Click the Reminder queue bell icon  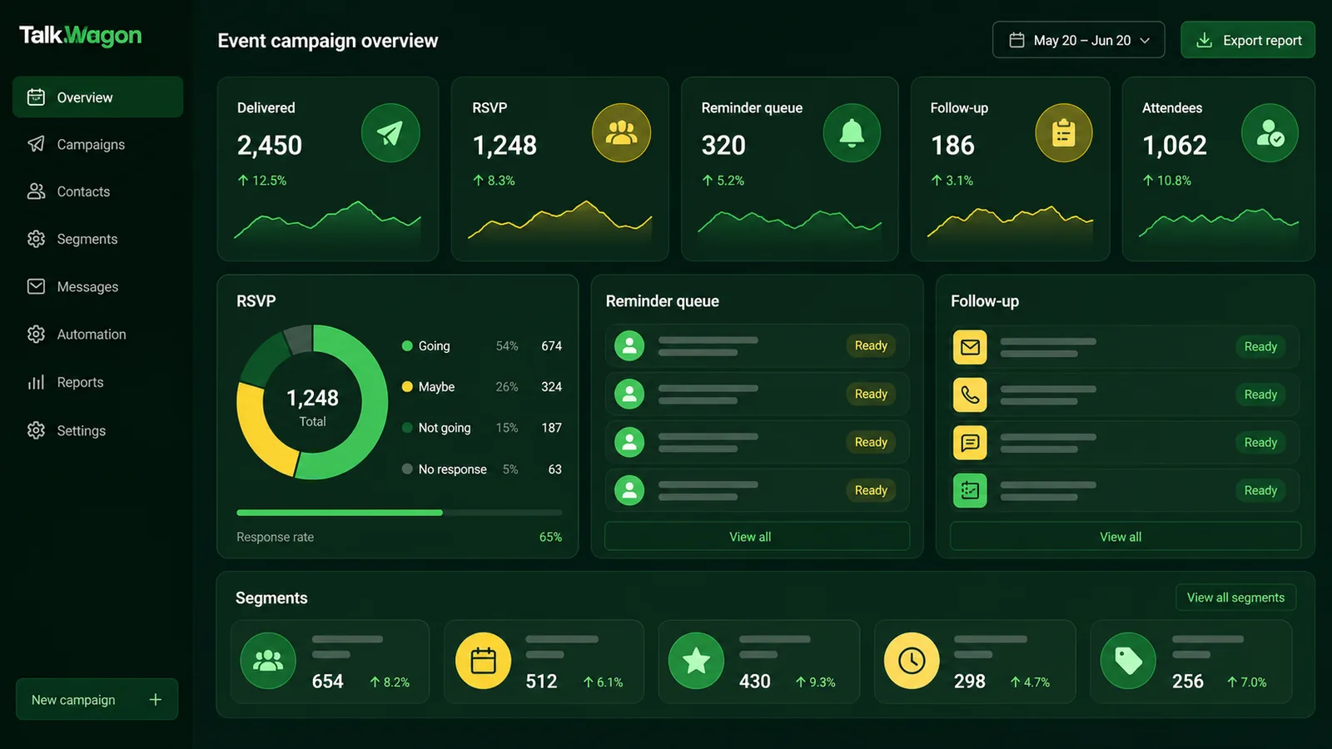click(x=852, y=133)
